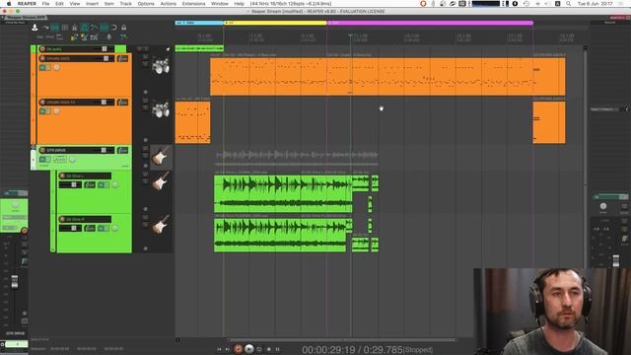This screenshot has height=355, width=631.
Task: Click the curved arrow toolbar icon
Action: [x=45, y=28]
